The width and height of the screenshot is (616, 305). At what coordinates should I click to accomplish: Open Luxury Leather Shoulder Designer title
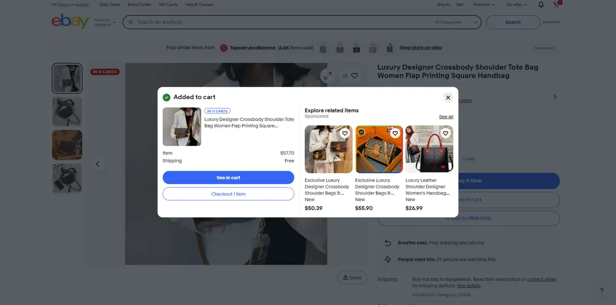pyautogui.click(x=428, y=187)
